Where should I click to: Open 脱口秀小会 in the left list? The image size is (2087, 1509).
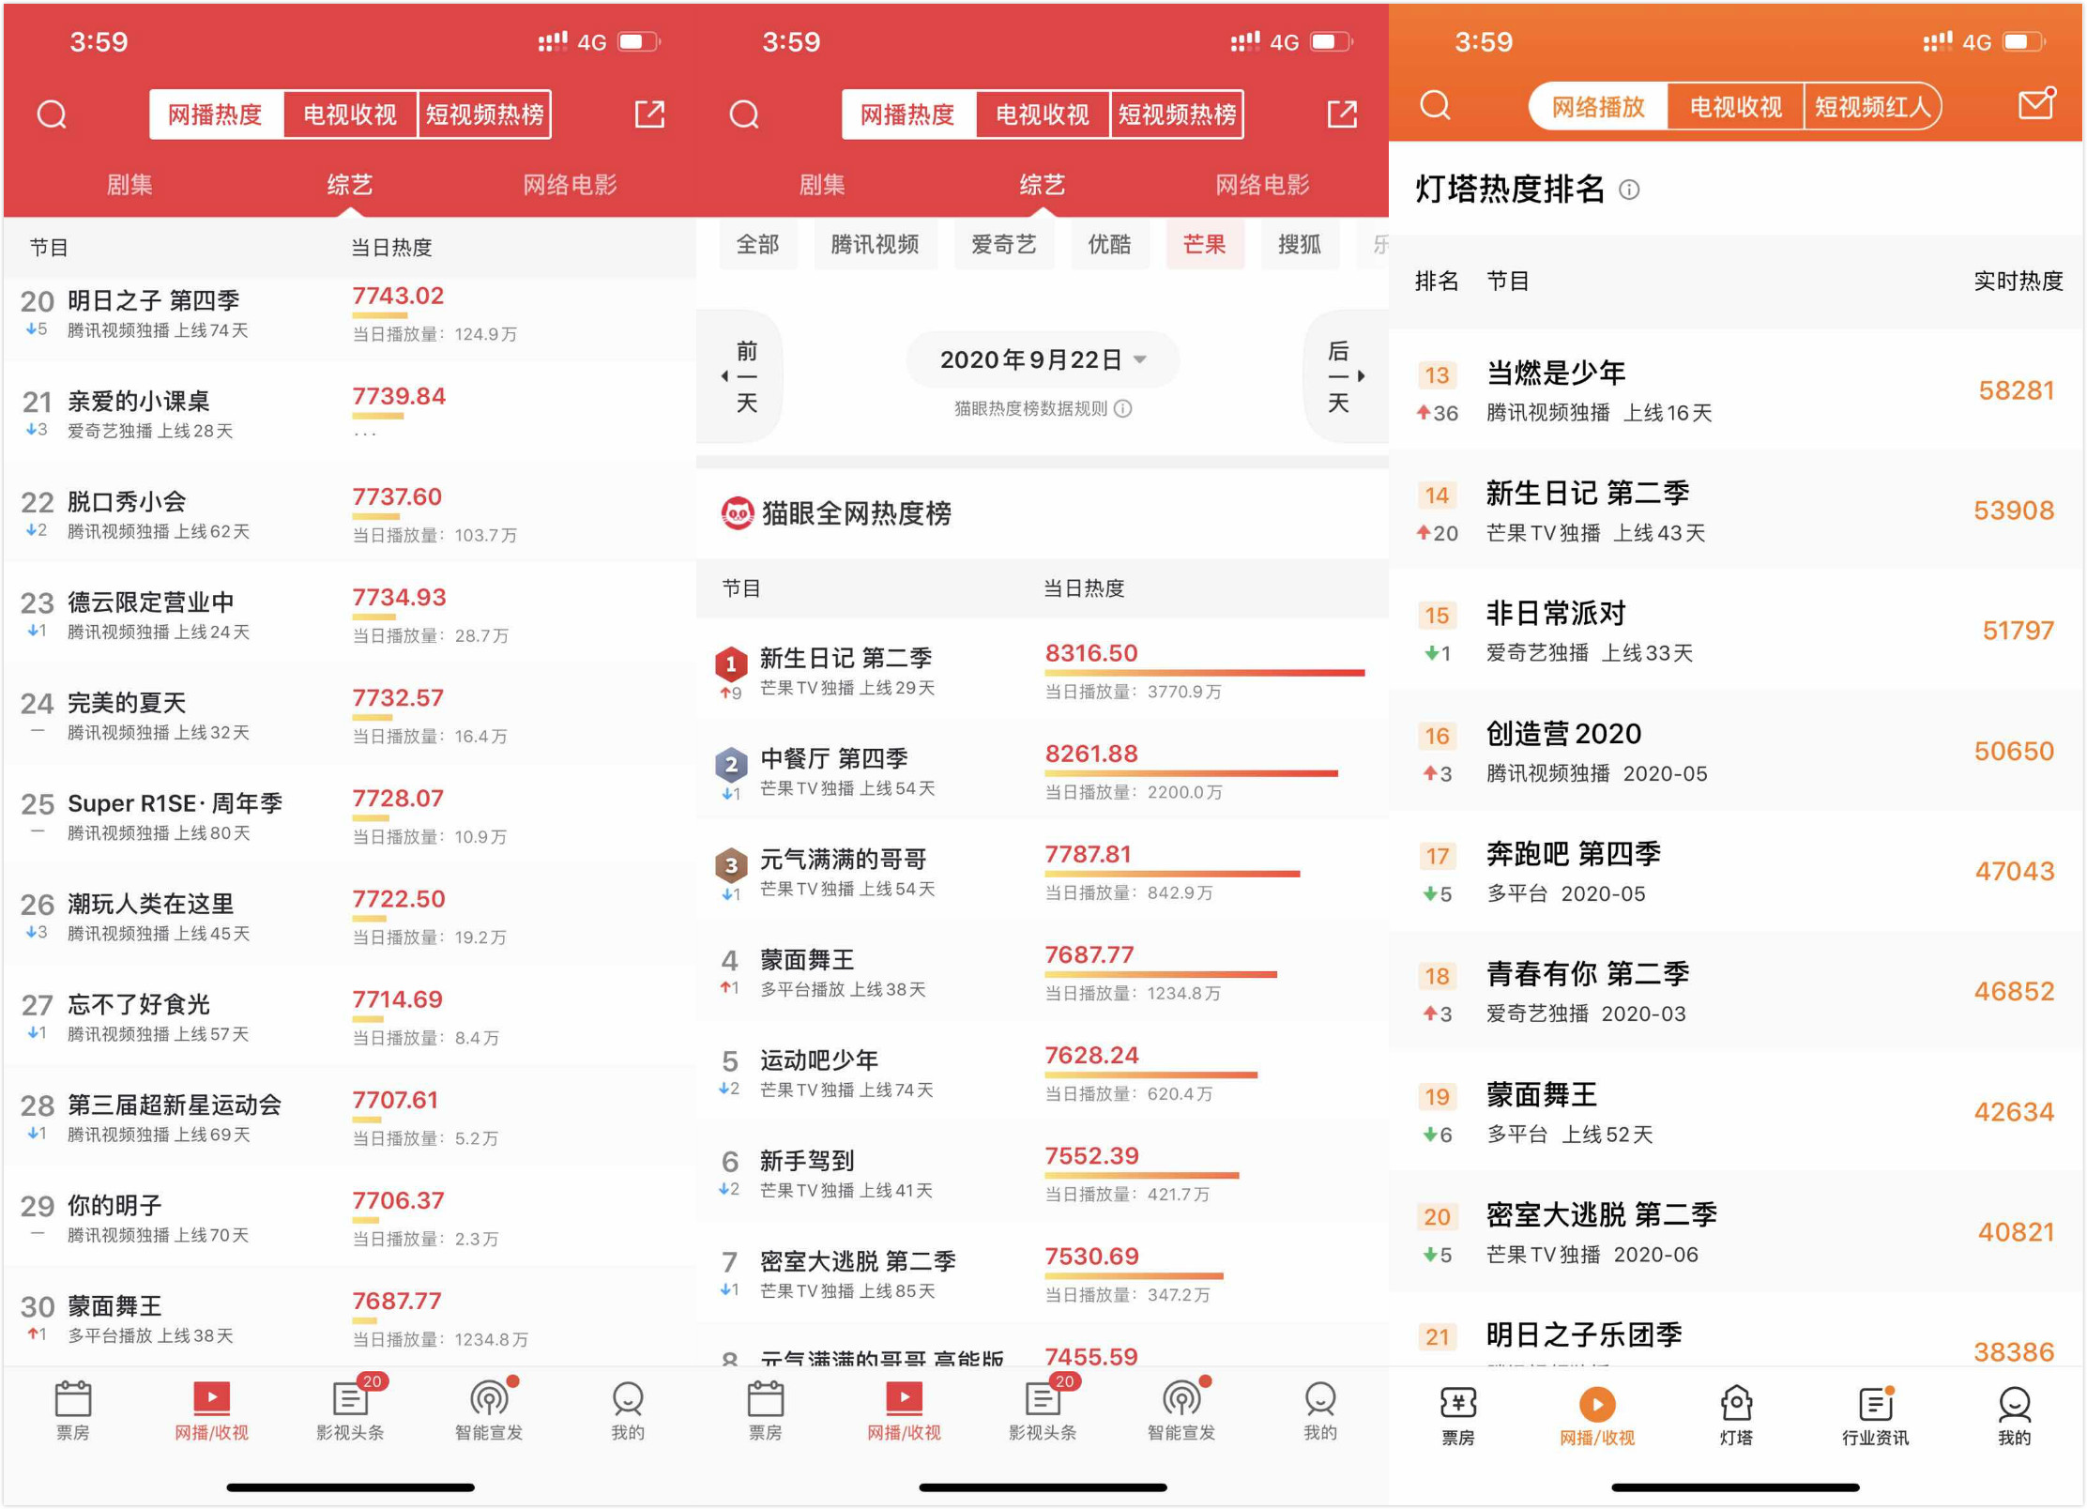pos(350,513)
